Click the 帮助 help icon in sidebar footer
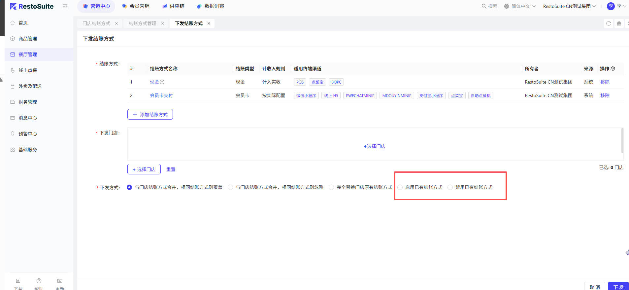 coord(39,281)
